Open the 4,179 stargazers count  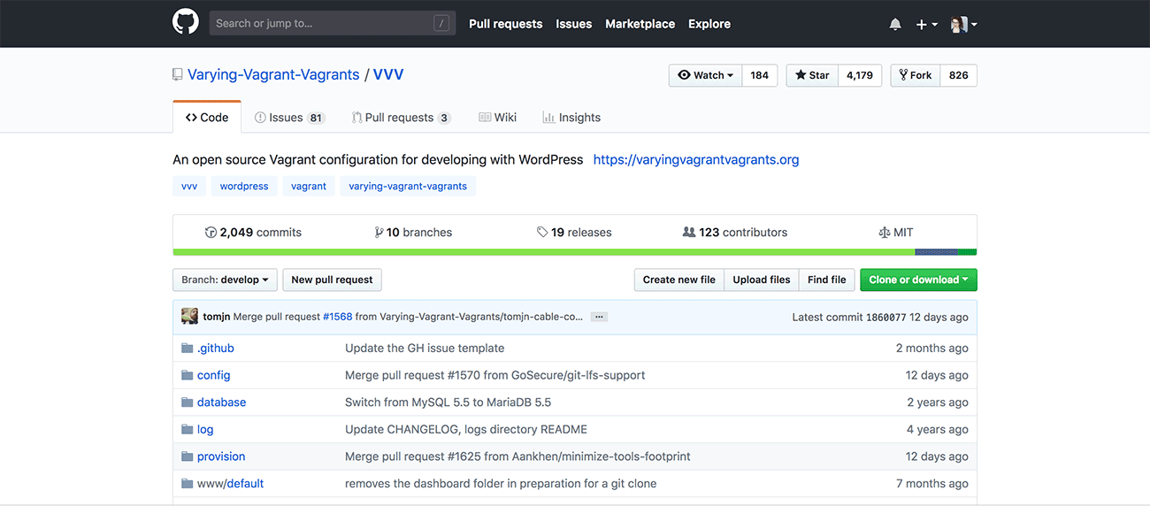860,75
